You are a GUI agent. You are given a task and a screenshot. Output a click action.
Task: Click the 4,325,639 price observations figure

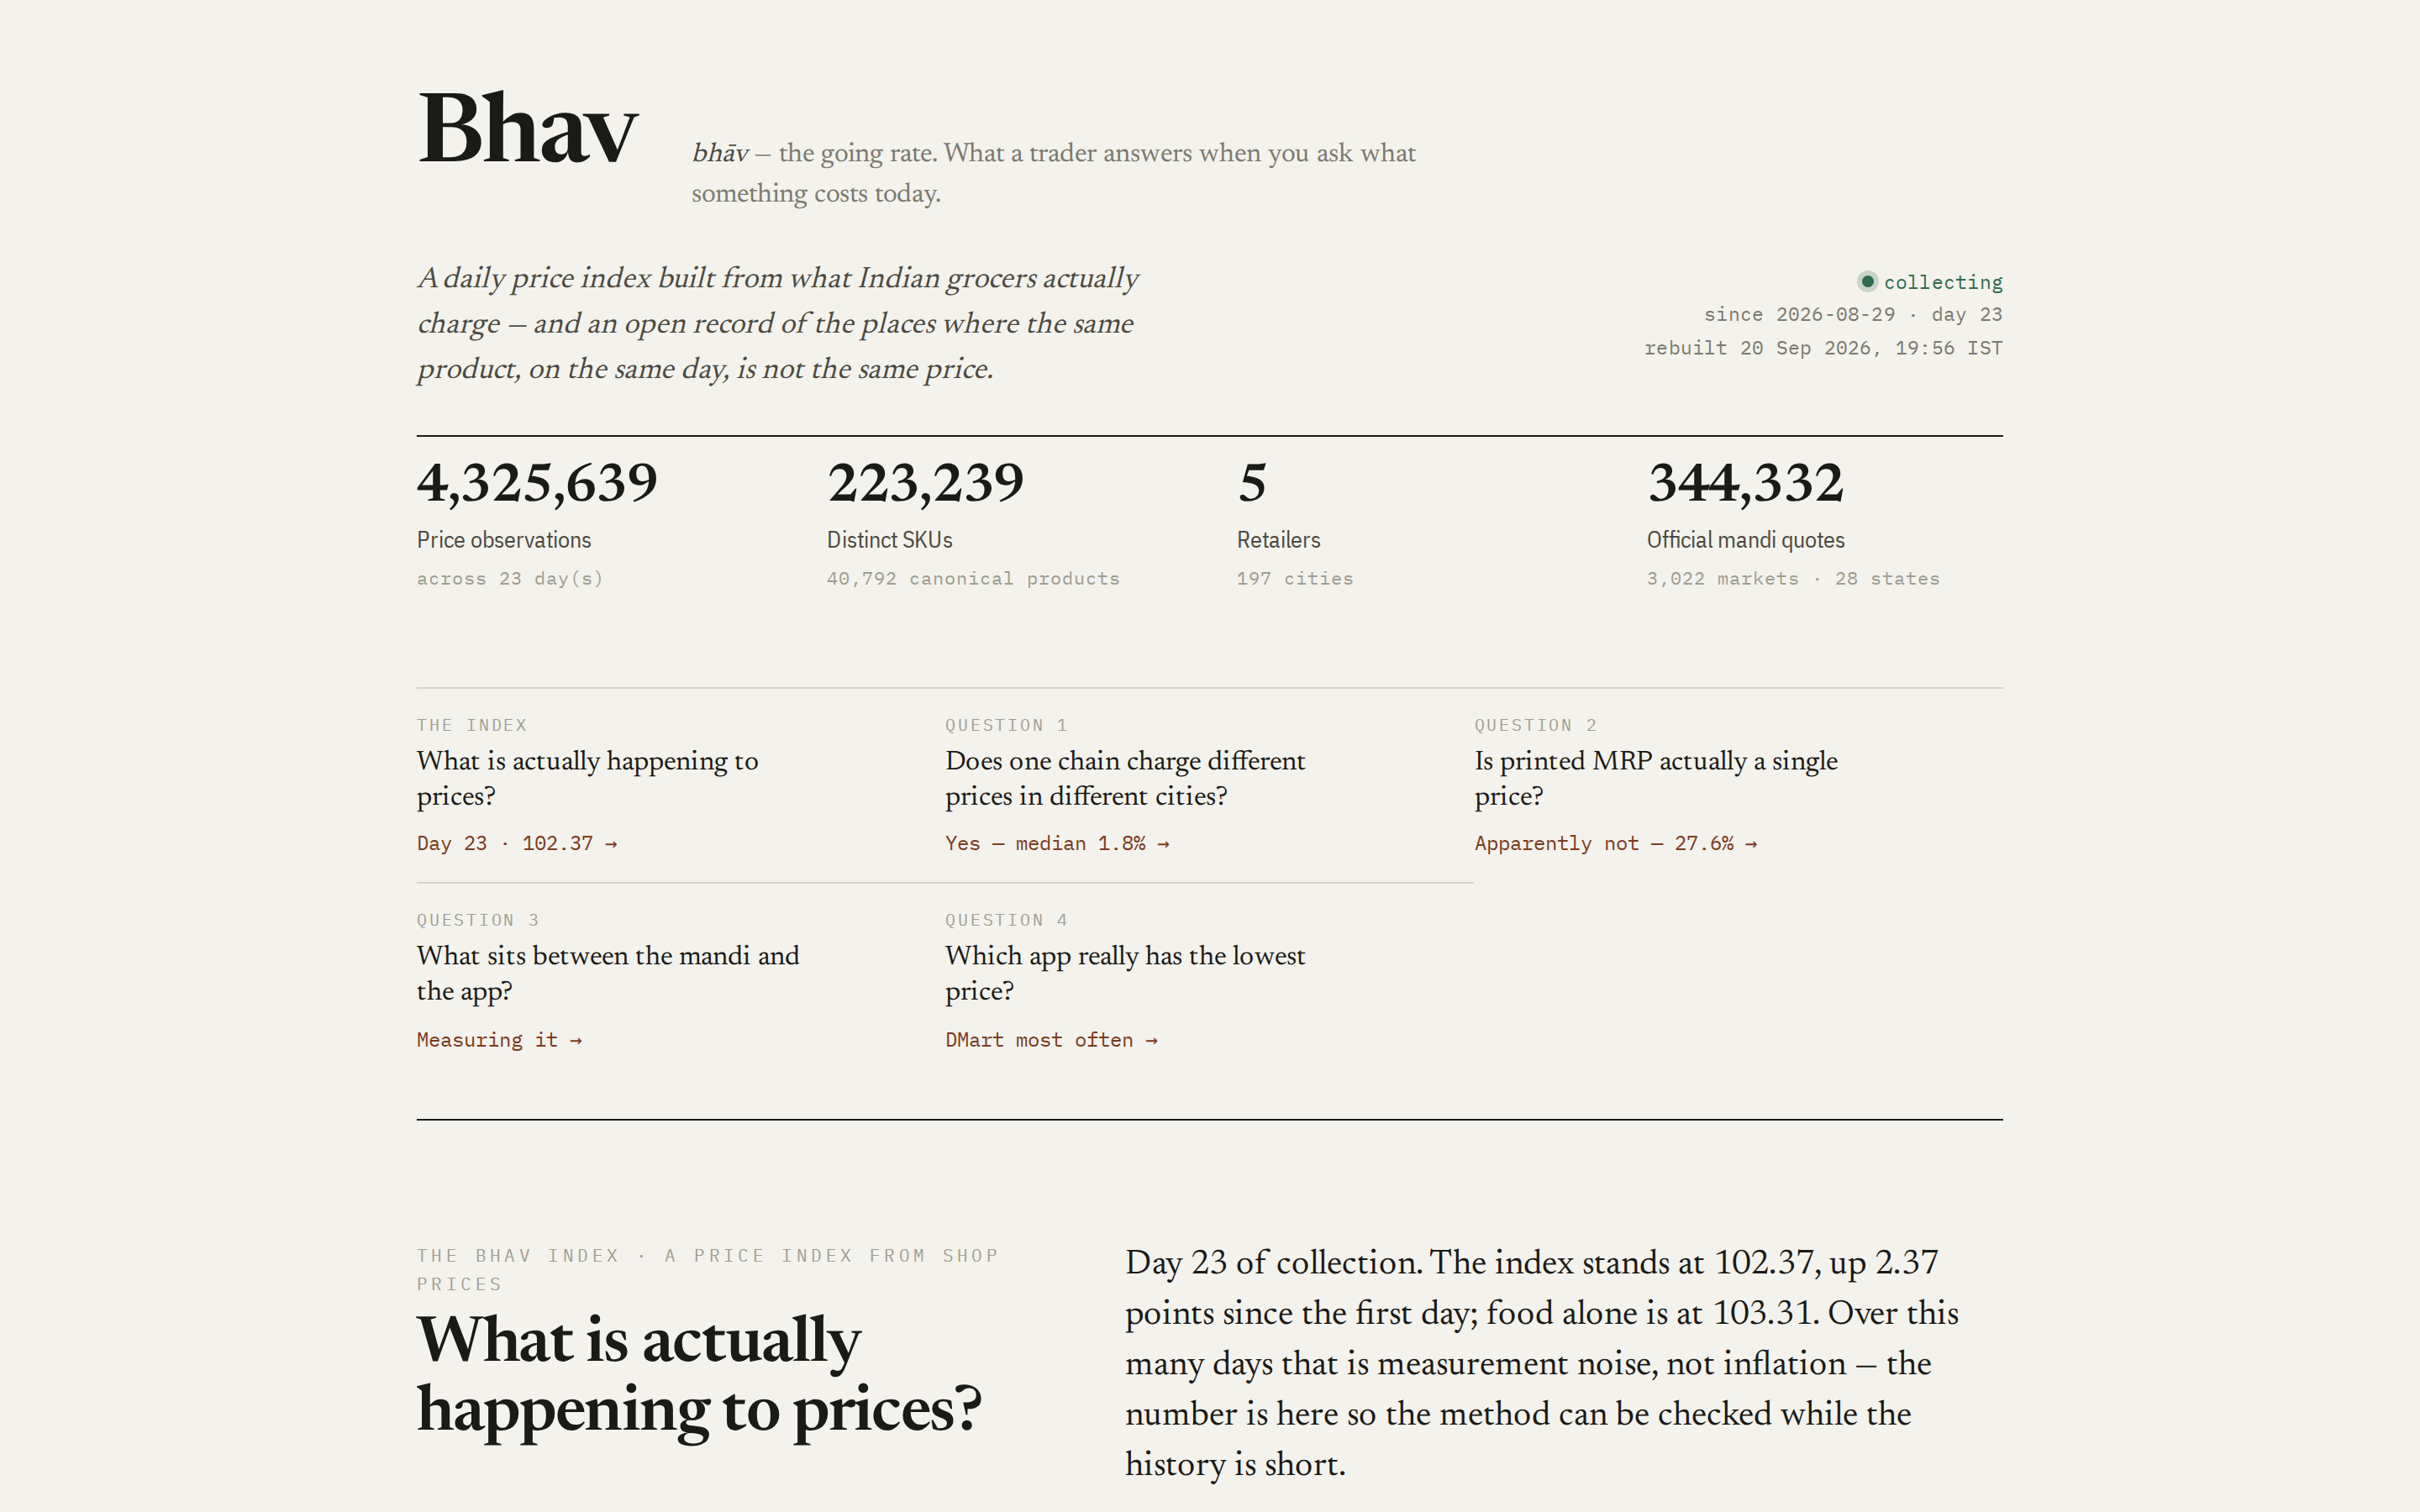tap(537, 483)
